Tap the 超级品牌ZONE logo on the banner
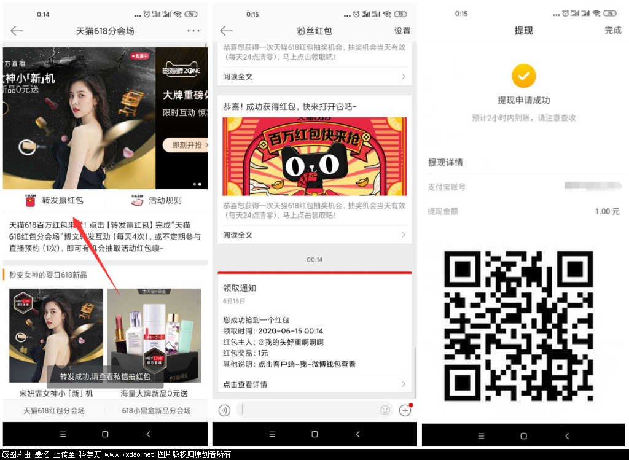This screenshot has height=460, width=629. click(181, 69)
